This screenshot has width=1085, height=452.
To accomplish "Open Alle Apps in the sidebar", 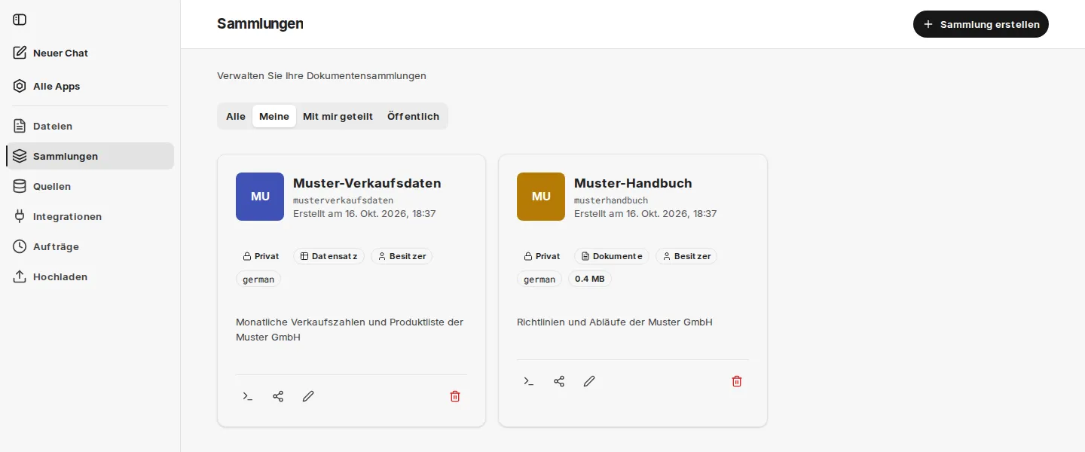I will click(x=90, y=86).
